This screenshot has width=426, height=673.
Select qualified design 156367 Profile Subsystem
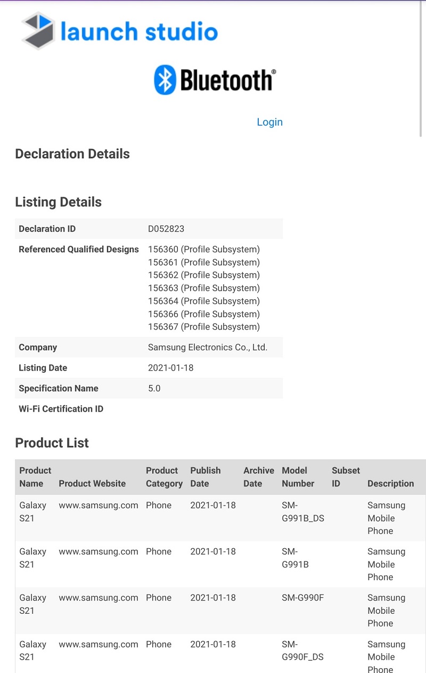pos(203,326)
